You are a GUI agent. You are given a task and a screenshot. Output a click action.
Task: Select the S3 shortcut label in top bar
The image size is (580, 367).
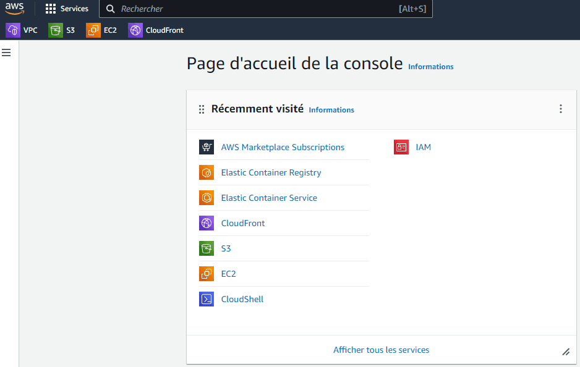pos(70,30)
